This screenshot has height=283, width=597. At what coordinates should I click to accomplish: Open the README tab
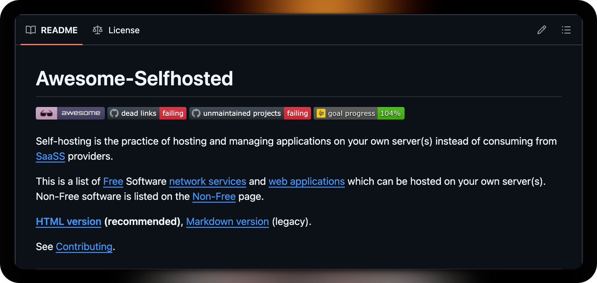pos(52,30)
